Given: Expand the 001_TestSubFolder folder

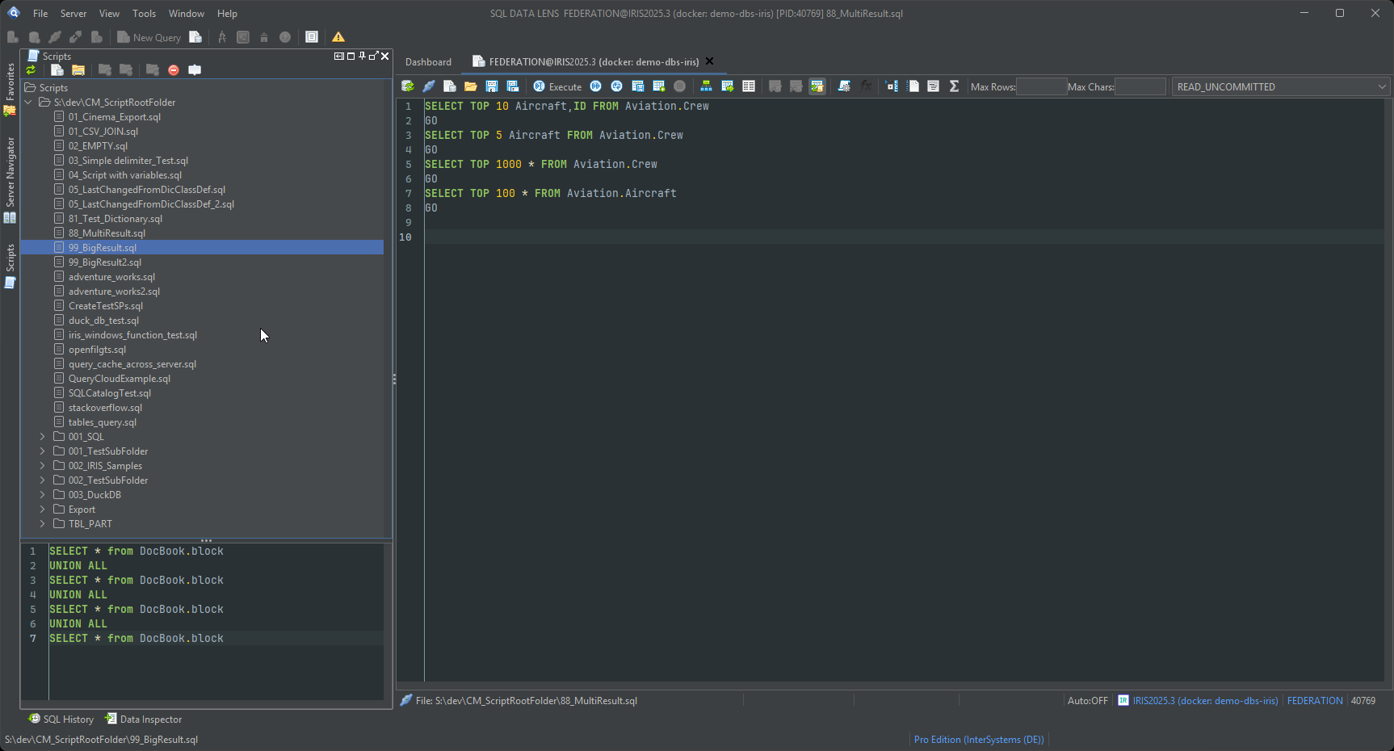Looking at the screenshot, I should tap(43, 451).
